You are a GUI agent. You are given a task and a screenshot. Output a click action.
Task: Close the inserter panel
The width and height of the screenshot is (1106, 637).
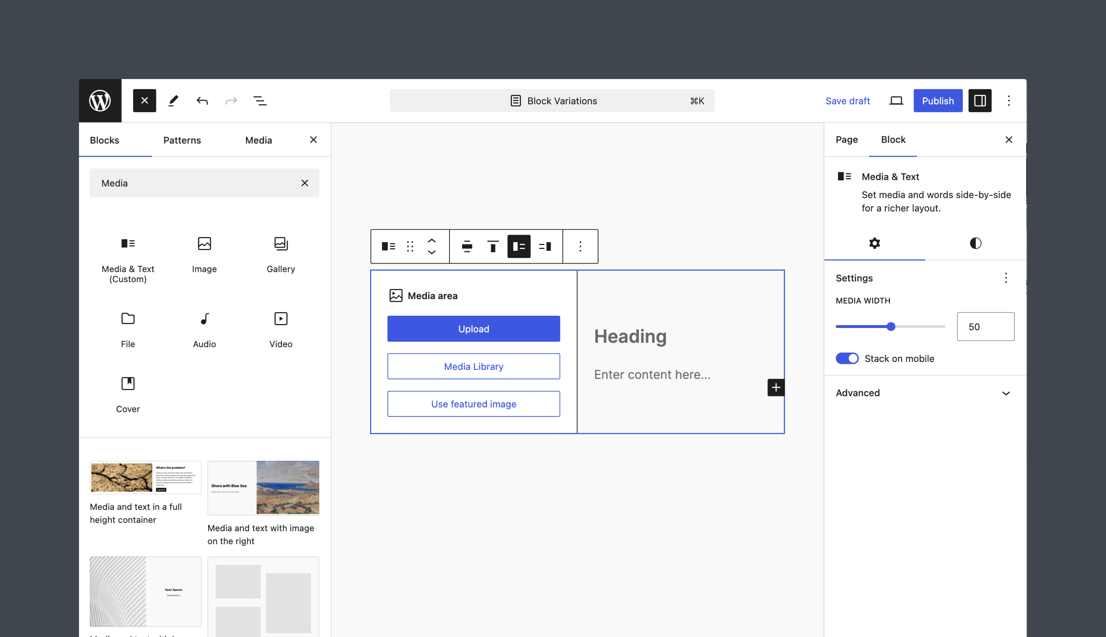[x=313, y=139]
